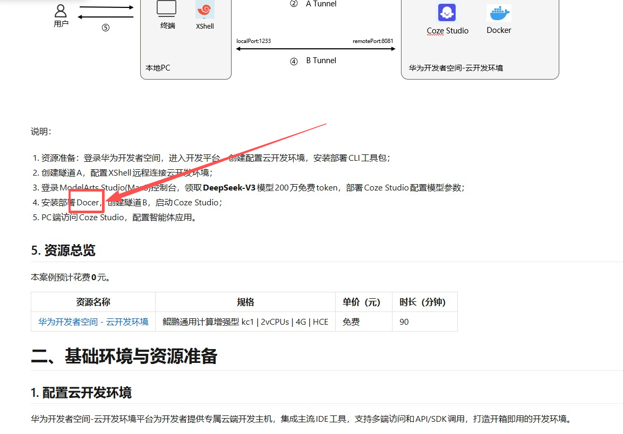Click the 资源总览 section heading
The height and width of the screenshot is (434, 623).
63,250
